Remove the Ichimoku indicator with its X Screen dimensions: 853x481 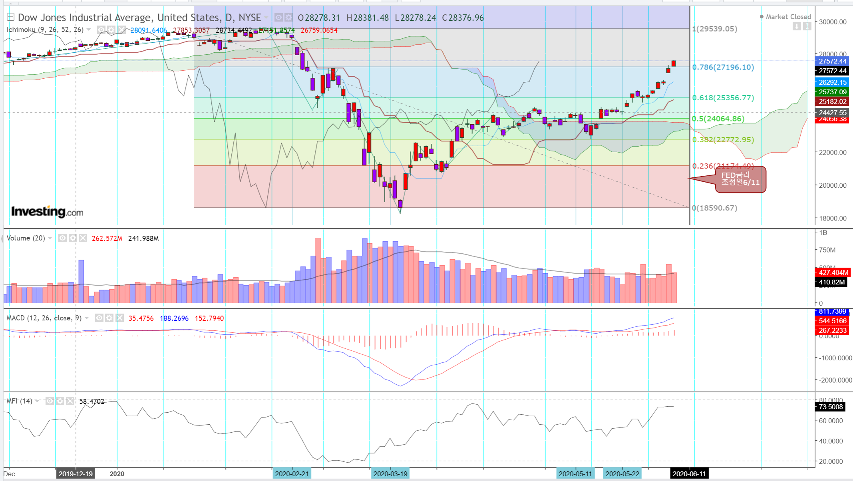(x=121, y=30)
